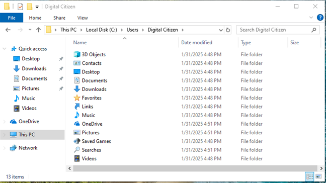This screenshot has width=326, height=183.
Task: Select Network in the navigation pane
Action: click(28, 148)
